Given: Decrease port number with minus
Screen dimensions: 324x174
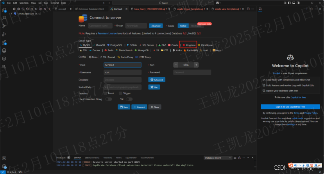Looking at the screenshot, I should 175,65.
